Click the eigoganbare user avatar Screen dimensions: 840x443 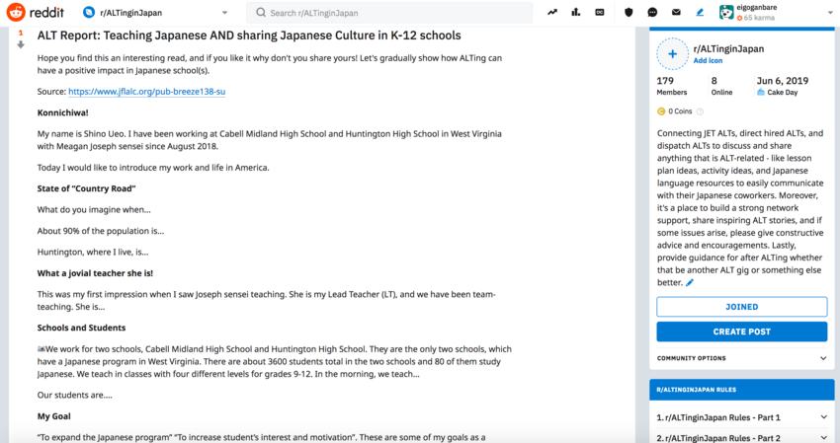[726, 12]
